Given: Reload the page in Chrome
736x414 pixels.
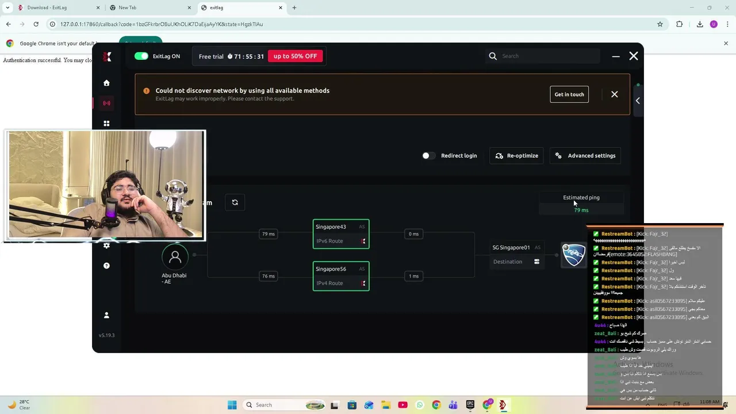Looking at the screenshot, I should [36, 24].
